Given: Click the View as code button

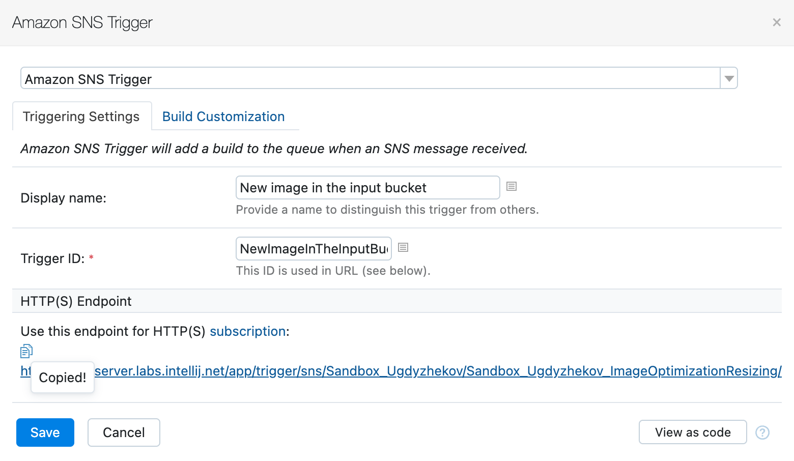Looking at the screenshot, I should click(692, 433).
